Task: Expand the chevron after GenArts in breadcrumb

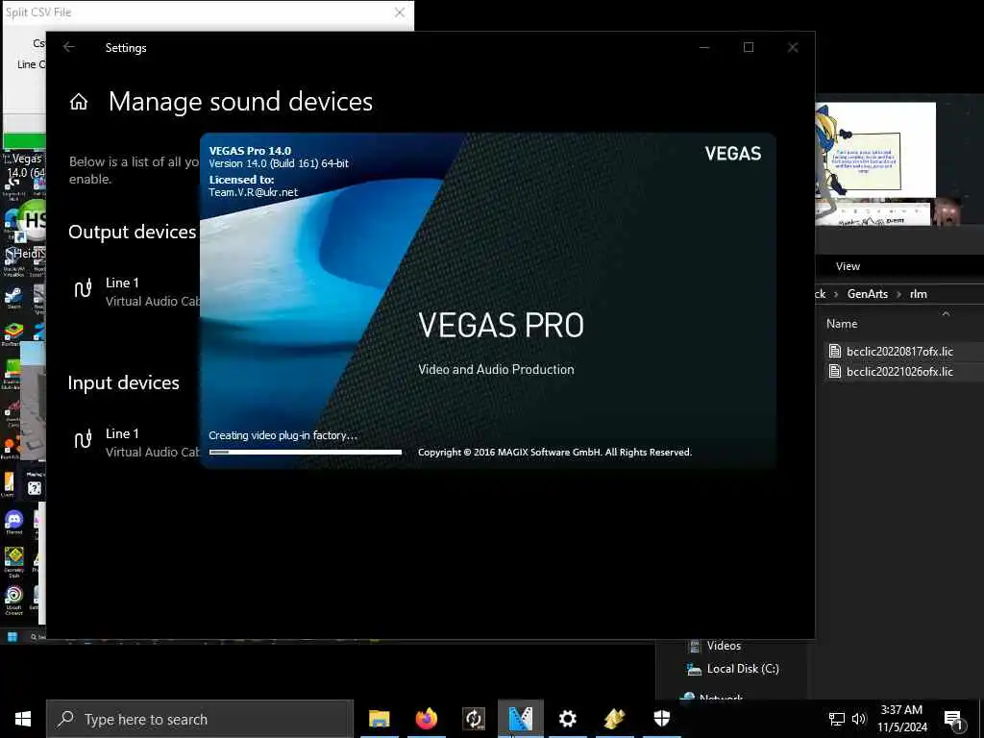Action: [898, 294]
